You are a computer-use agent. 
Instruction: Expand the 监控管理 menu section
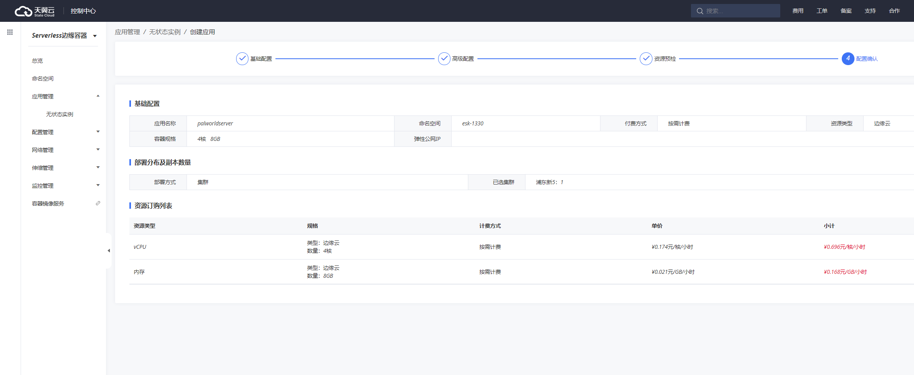98,185
